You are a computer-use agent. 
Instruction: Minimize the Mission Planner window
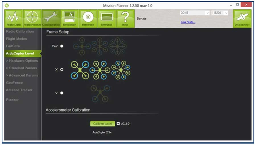tap(231, 5)
